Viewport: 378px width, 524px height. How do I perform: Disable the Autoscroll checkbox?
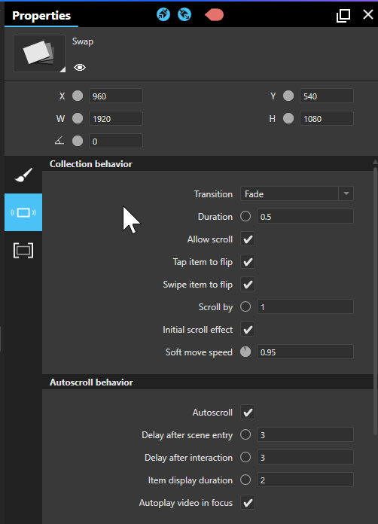tap(248, 412)
